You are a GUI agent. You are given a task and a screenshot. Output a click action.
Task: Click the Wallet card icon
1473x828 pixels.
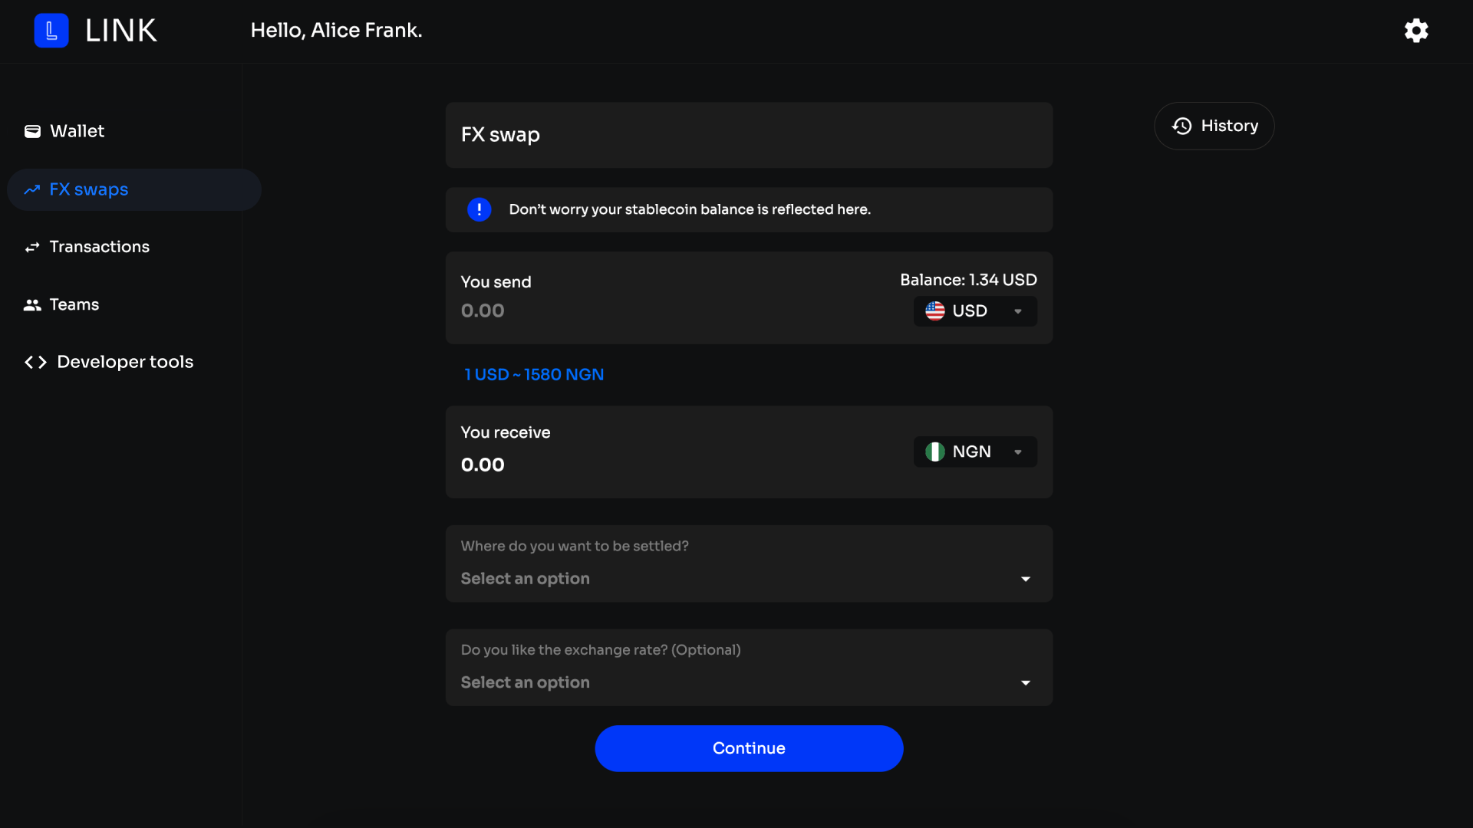tap(32, 131)
